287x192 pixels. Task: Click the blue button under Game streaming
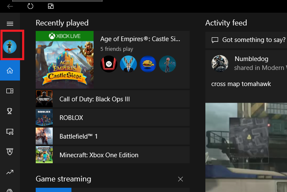(x=54, y=190)
